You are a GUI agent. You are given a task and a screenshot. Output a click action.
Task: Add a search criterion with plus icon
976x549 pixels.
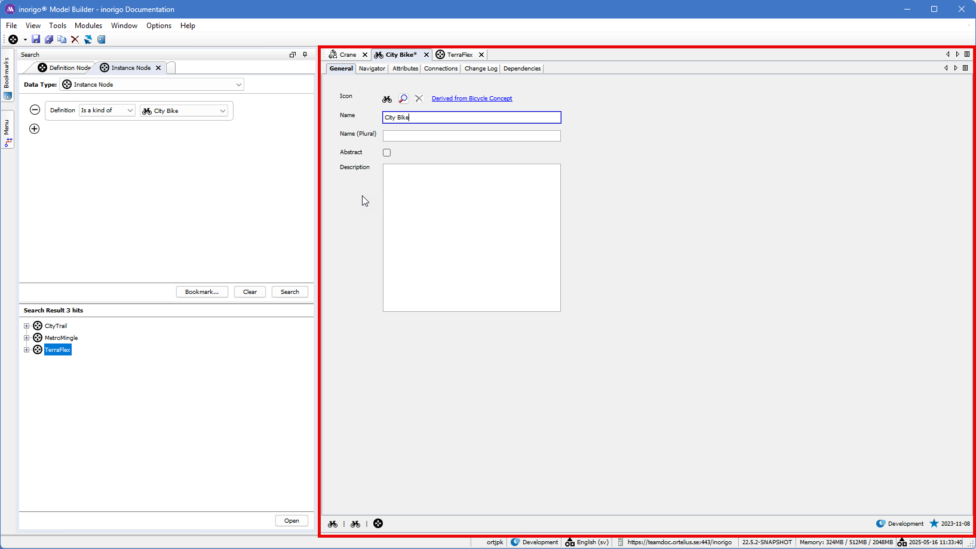pyautogui.click(x=35, y=129)
